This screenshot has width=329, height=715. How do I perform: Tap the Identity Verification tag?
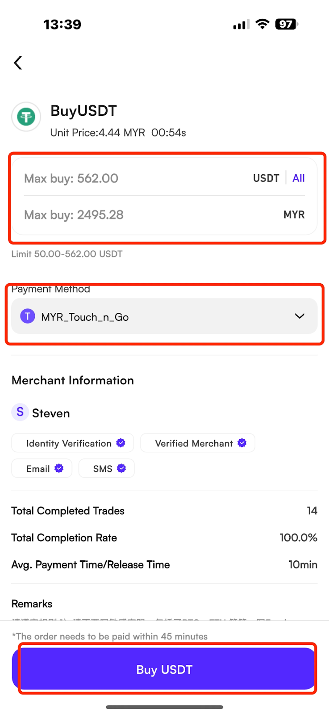pos(72,443)
